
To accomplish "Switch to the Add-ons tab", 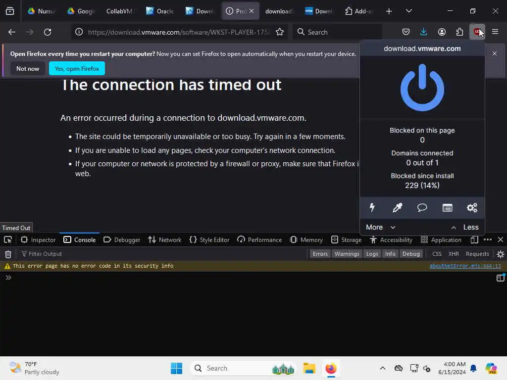I will pyautogui.click(x=358, y=11).
